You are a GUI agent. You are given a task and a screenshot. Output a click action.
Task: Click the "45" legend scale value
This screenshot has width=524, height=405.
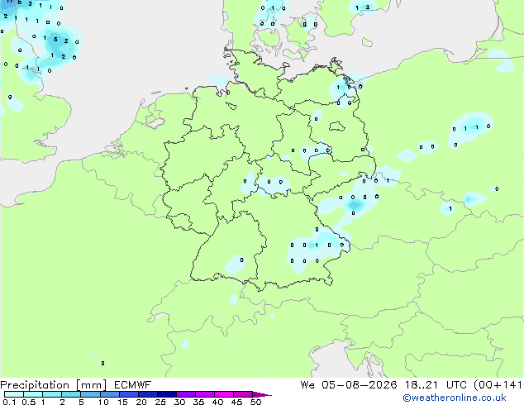(x=236, y=402)
